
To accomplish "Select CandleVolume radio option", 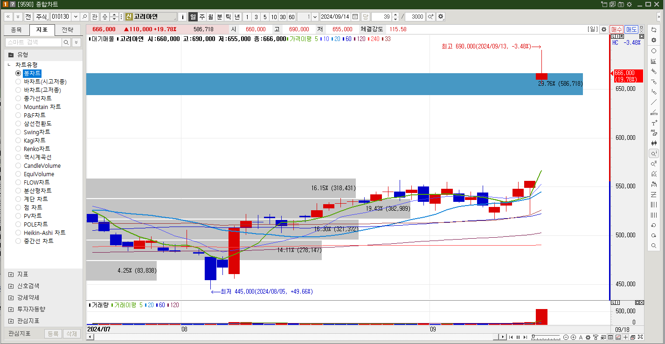I will coord(18,165).
